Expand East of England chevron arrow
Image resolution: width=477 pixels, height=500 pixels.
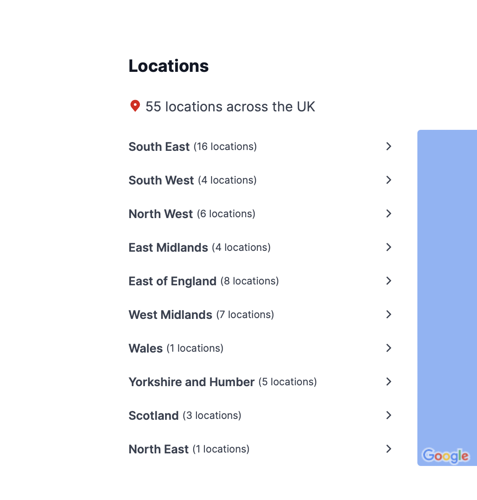[389, 281]
